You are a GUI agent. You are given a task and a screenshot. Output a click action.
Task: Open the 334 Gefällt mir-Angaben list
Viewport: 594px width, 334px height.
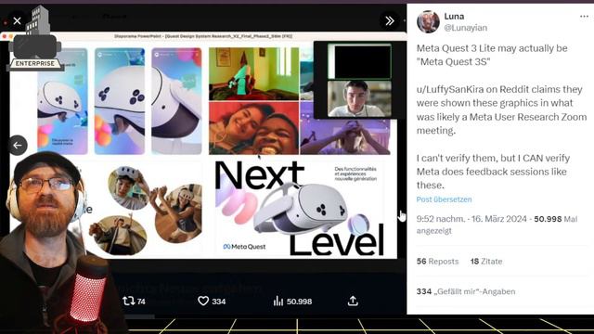click(x=466, y=291)
